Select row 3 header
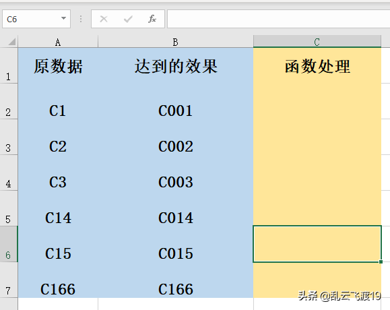The image size is (390, 310). click(x=9, y=137)
